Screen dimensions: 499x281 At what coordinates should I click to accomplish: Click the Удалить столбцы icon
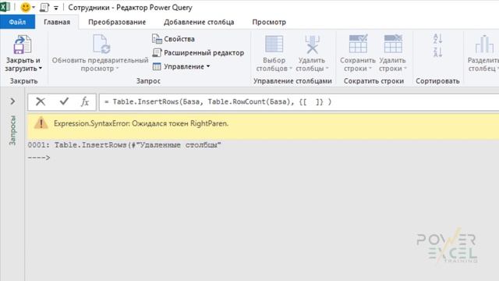[312, 44]
